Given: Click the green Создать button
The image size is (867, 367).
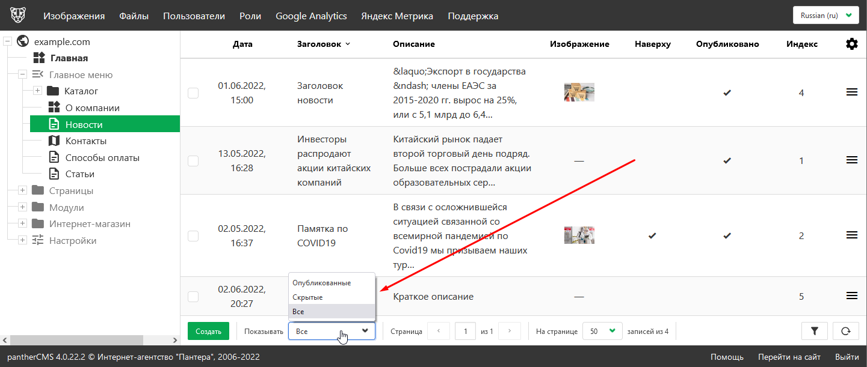Looking at the screenshot, I should pos(208,331).
